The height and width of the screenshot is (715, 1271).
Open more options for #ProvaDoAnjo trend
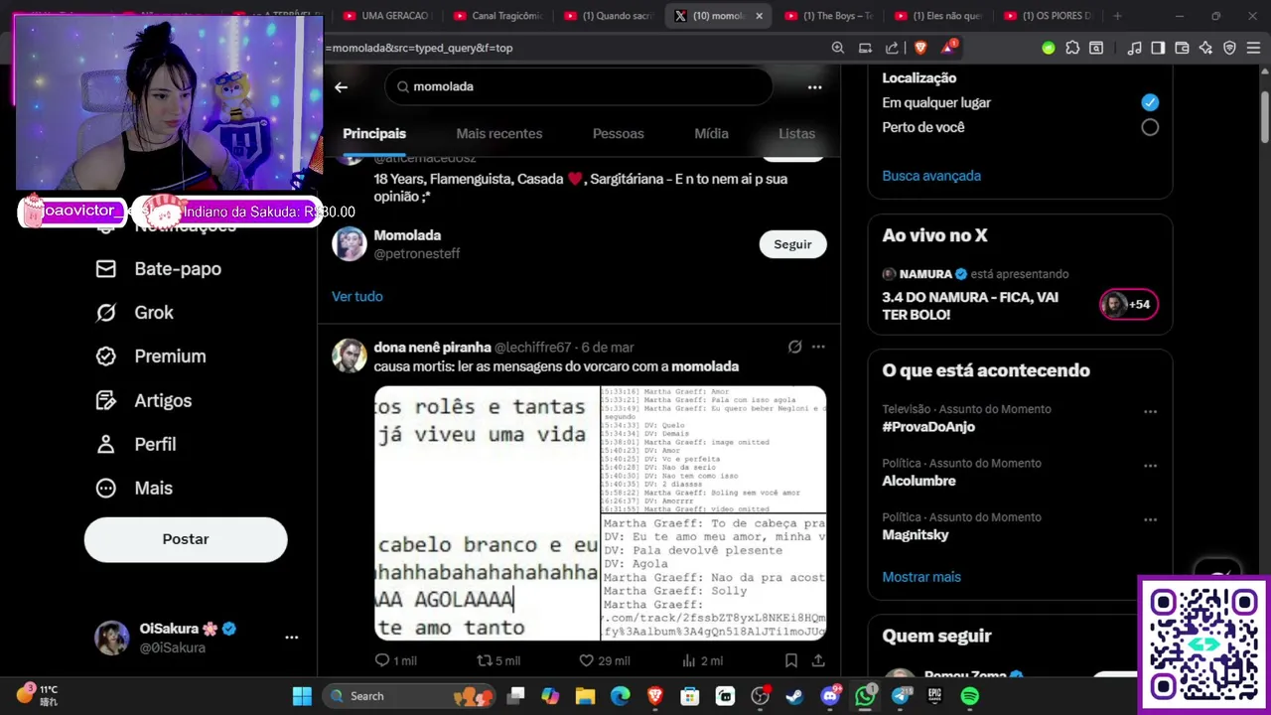(x=1150, y=411)
